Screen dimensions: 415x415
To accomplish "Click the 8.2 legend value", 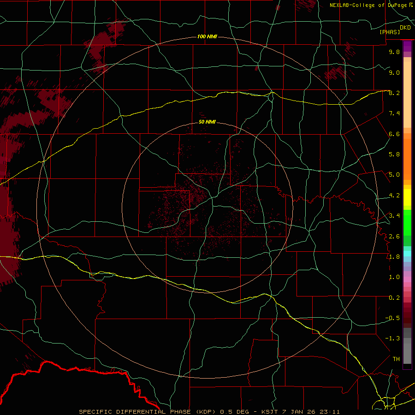I will 394,93.
